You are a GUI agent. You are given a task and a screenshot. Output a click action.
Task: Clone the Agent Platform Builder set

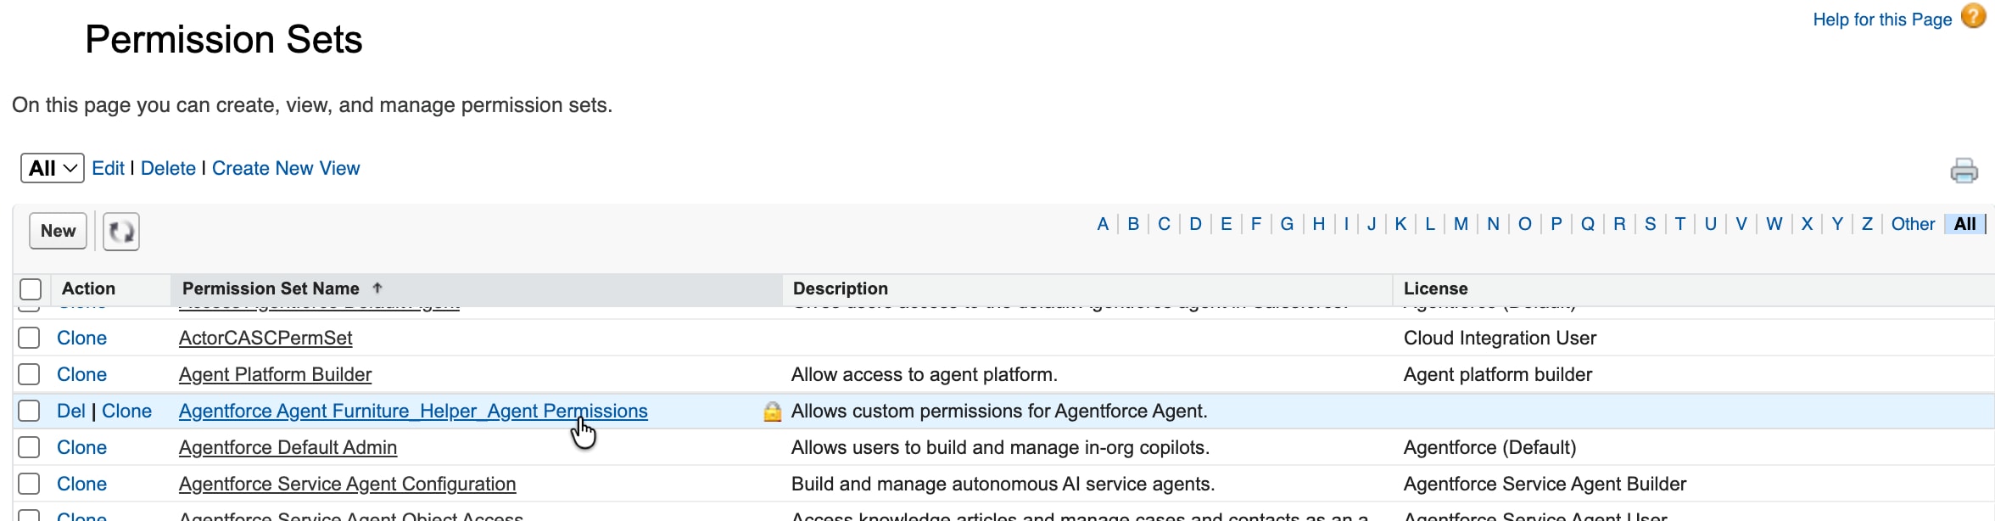point(81,374)
